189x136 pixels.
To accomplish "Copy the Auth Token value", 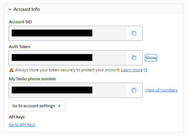I will [134, 58].
